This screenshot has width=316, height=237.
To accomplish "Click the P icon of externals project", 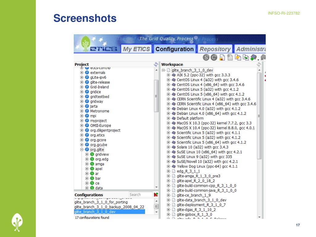I will [87, 73].
